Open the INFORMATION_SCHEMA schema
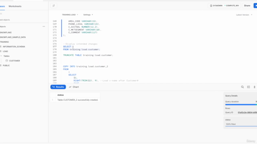This screenshot has width=257, height=144. pyautogui.click(x=14, y=47)
